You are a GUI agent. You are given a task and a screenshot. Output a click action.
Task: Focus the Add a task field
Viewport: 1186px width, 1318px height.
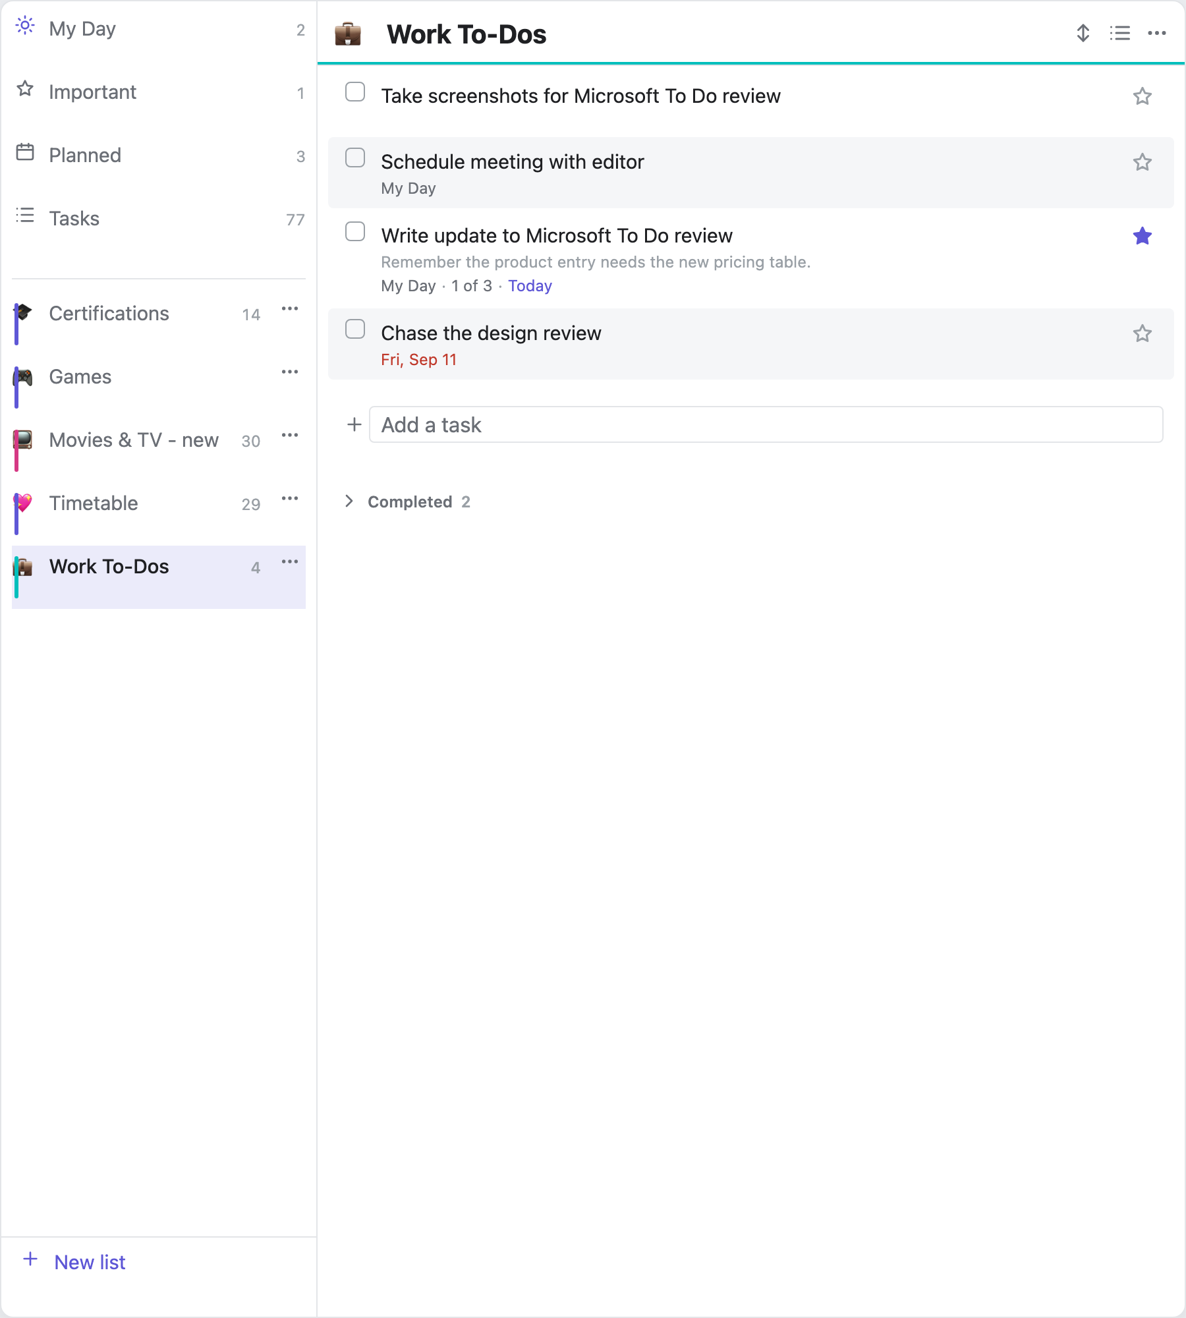(766, 424)
